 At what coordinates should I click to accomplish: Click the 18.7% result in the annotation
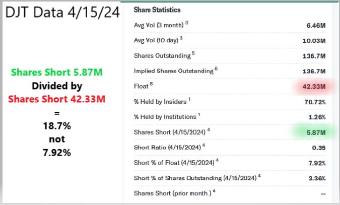tap(62, 125)
